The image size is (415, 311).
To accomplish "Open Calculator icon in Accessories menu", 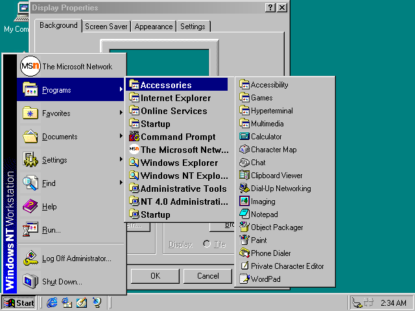I will [x=244, y=137].
